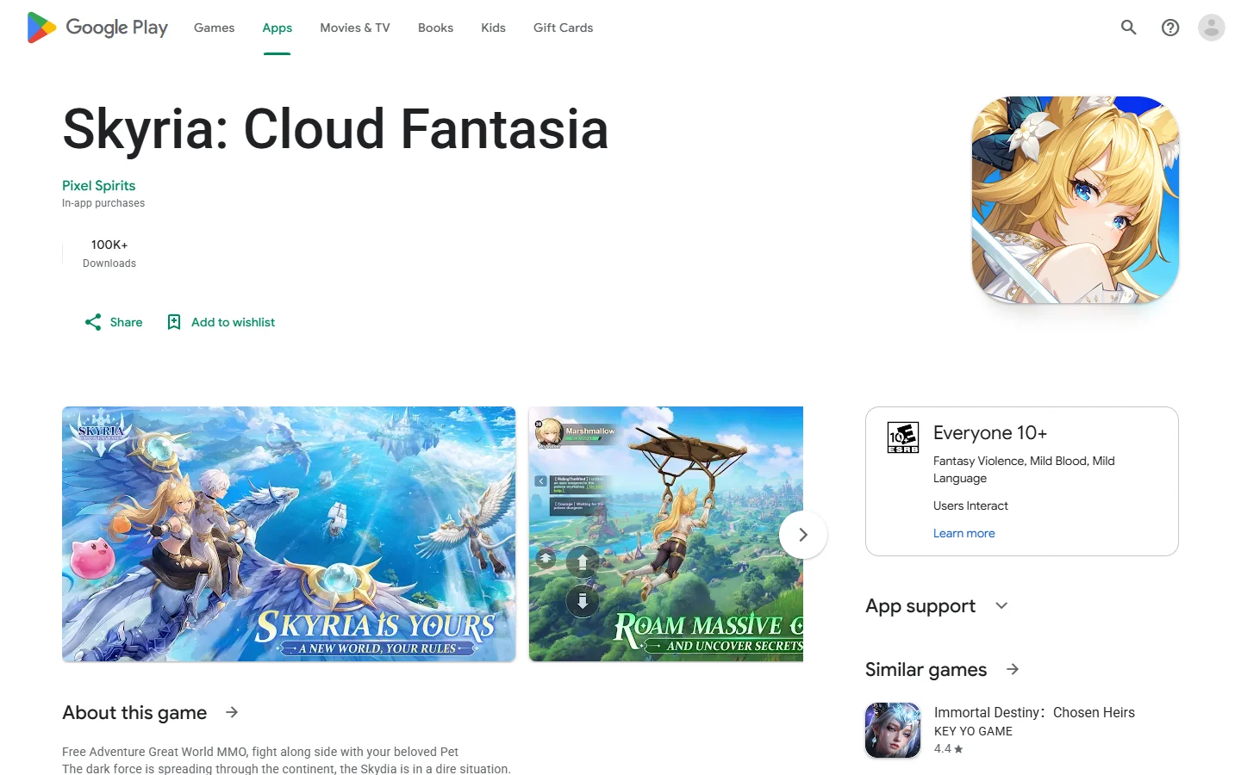Screen dimensions: 1241x775
Task: Click the Share icon
Action: (93, 322)
